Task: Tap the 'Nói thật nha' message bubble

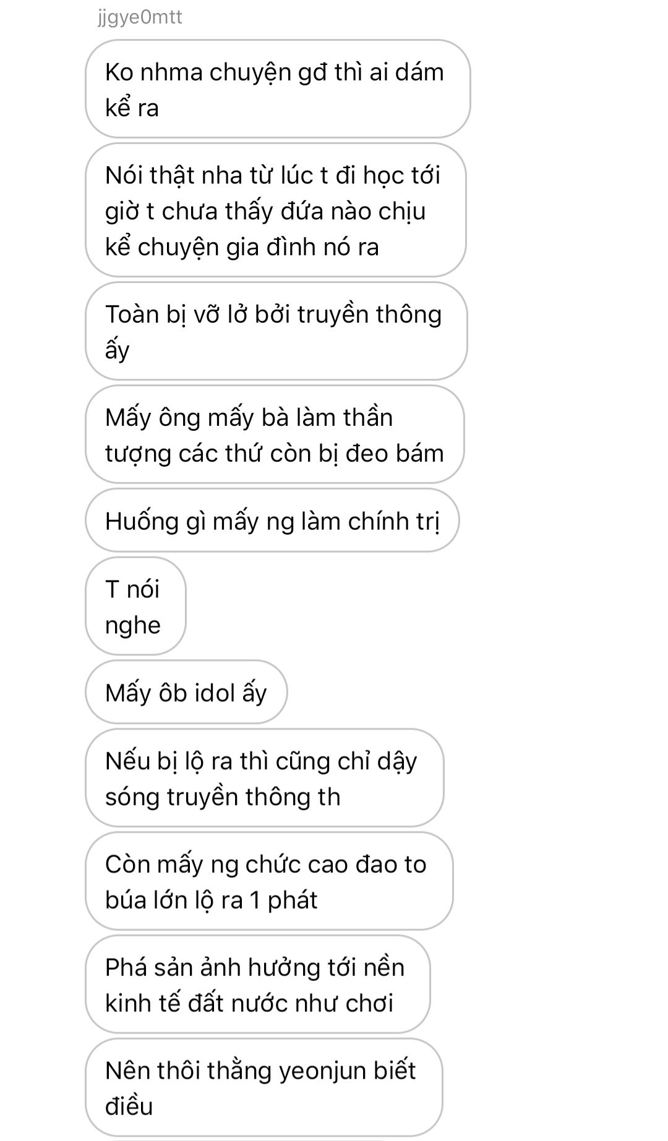Action: (275, 210)
